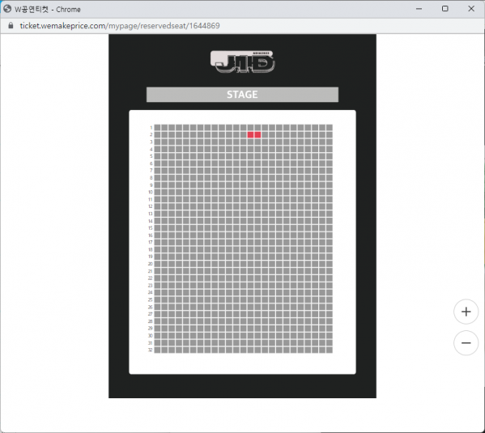Click the globe icon in title bar
485x433 pixels.
[7, 9]
